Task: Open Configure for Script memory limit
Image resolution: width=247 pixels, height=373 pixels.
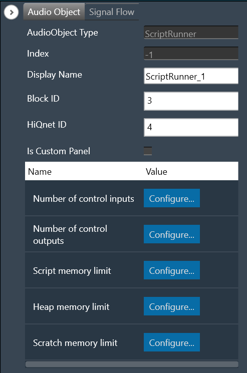Action: 172,270
